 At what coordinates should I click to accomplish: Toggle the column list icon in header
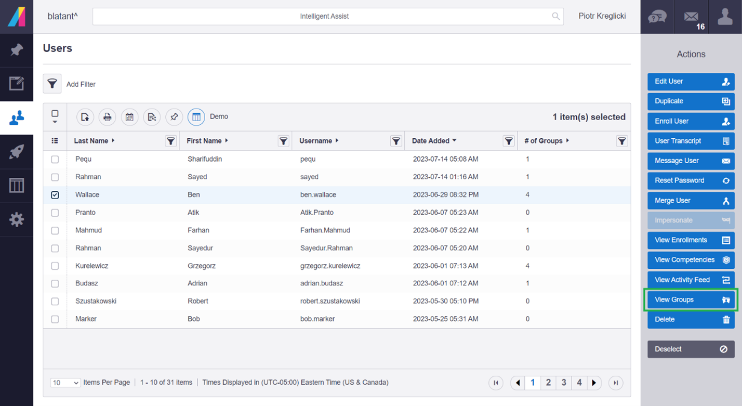pos(55,141)
